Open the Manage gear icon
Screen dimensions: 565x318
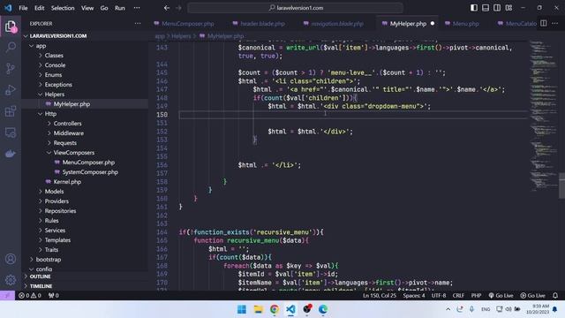tap(11, 279)
